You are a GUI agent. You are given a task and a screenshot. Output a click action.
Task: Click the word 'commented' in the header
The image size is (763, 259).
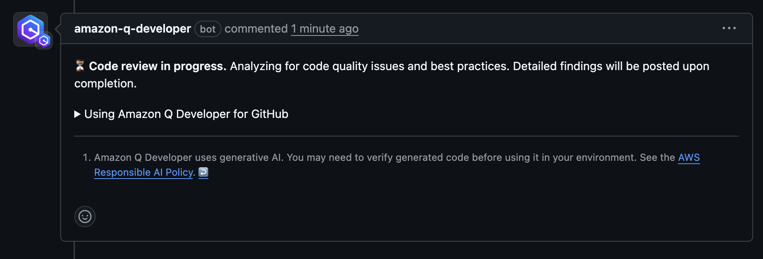256,29
